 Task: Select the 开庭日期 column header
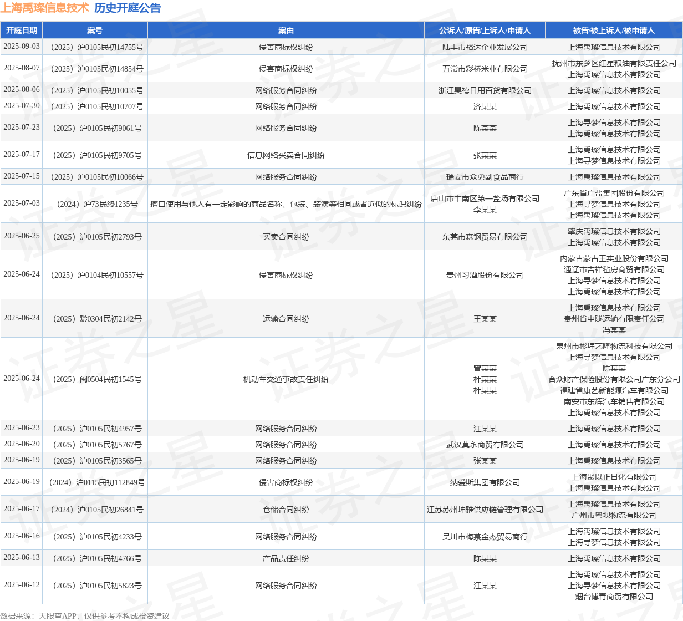(x=22, y=30)
